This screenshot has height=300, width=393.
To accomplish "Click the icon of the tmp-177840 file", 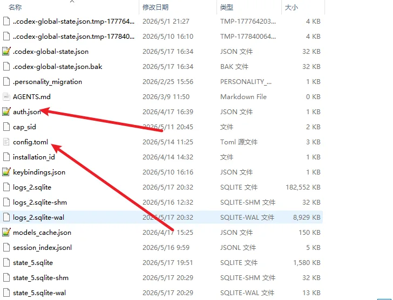I will point(6,36).
